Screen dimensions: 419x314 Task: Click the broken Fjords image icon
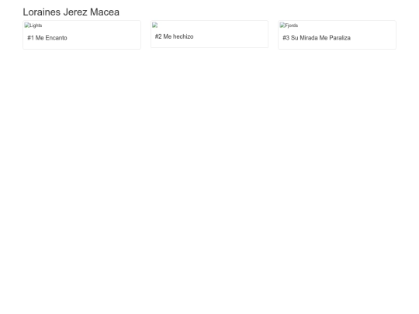289,26
